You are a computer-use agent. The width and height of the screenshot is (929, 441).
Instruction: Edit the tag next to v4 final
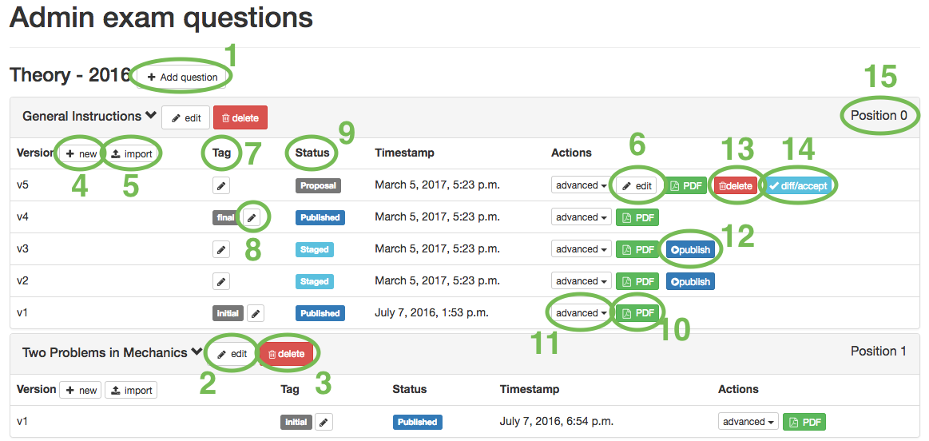(252, 217)
